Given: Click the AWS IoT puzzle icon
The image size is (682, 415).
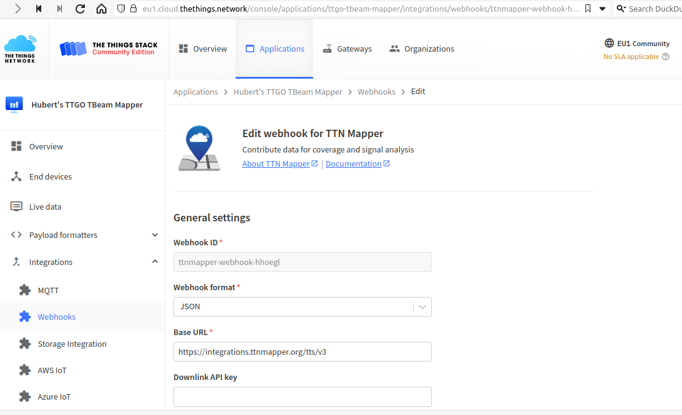Looking at the screenshot, I should pos(25,370).
